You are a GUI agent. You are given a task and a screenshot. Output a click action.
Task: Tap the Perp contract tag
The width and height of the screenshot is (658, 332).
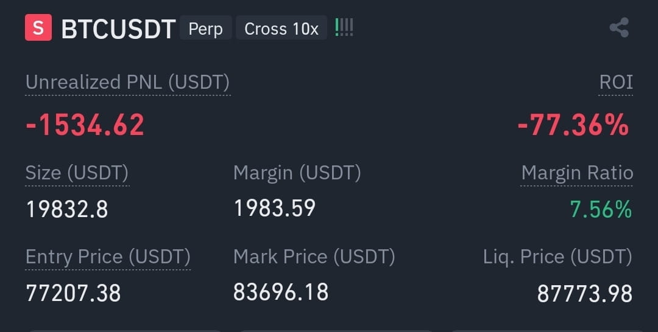point(206,28)
